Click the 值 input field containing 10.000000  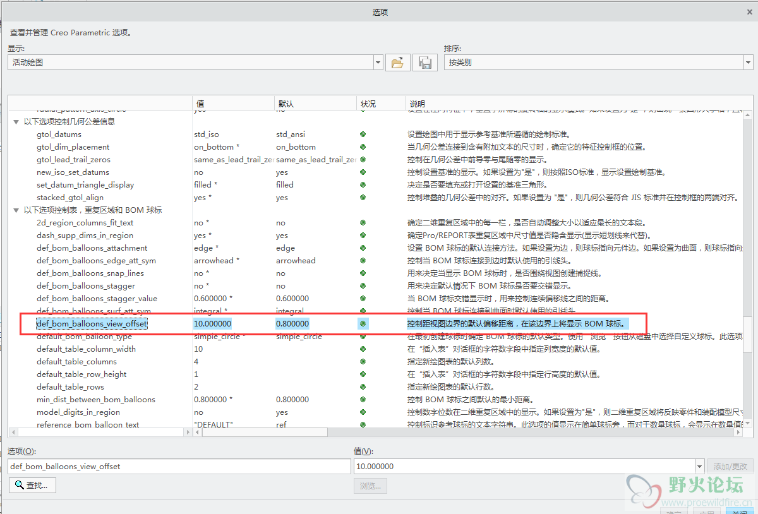pyautogui.click(x=524, y=467)
